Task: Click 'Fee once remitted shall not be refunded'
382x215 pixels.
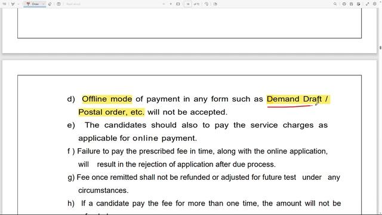Action: coord(143,177)
